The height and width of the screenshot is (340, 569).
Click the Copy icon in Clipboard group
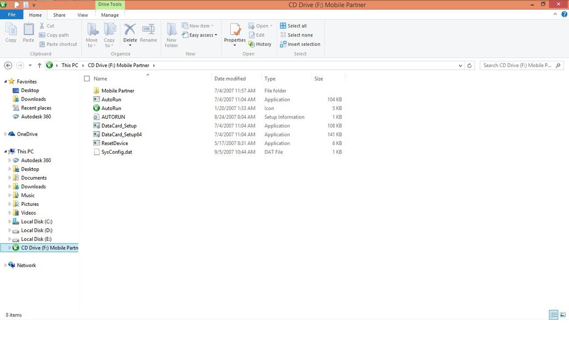click(11, 30)
